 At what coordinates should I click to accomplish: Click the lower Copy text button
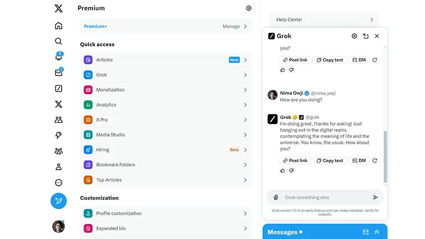pyautogui.click(x=330, y=160)
